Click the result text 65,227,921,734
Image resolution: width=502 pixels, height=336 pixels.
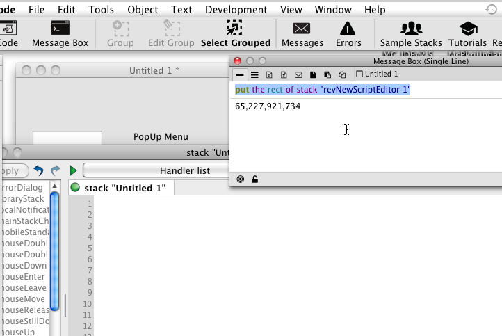coord(268,106)
